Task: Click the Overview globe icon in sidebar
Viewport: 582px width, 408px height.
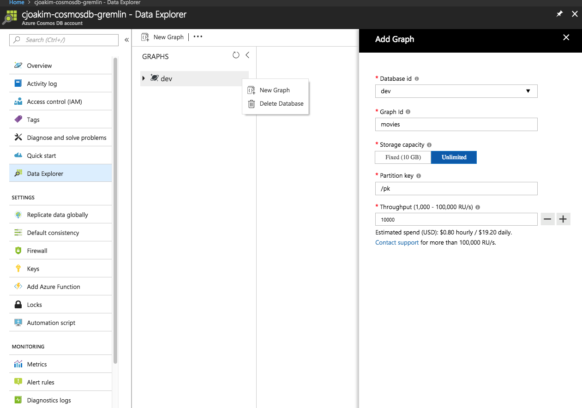Action: (18, 66)
